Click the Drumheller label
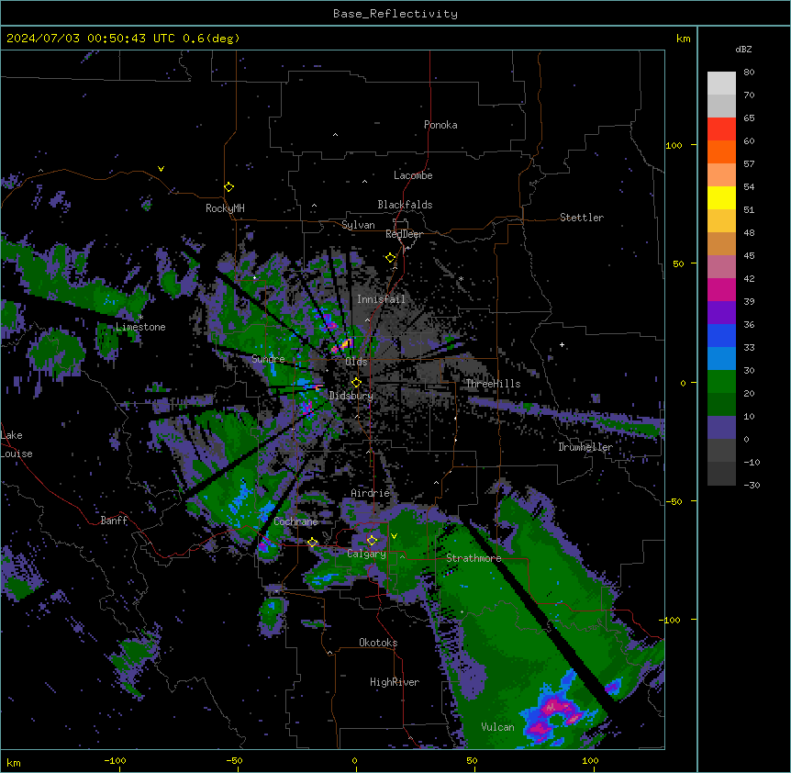The width and height of the screenshot is (791, 773). point(585,447)
